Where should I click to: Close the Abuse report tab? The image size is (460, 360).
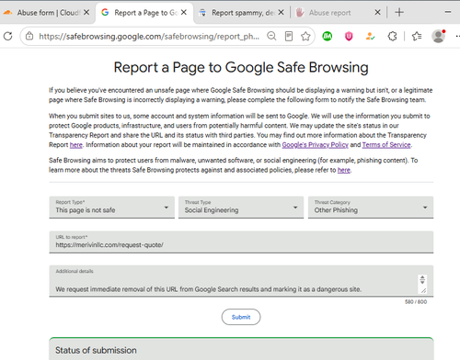pos(378,12)
